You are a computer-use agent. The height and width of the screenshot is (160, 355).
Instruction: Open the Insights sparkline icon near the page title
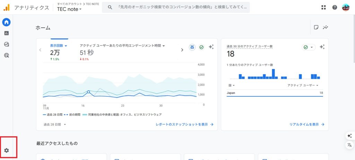coord(325,27)
